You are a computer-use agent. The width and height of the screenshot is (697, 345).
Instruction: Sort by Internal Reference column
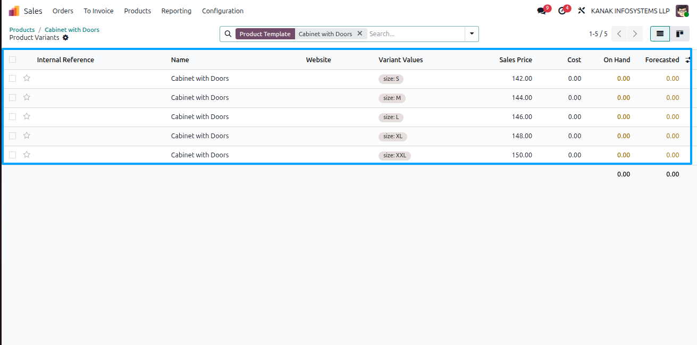(x=65, y=60)
